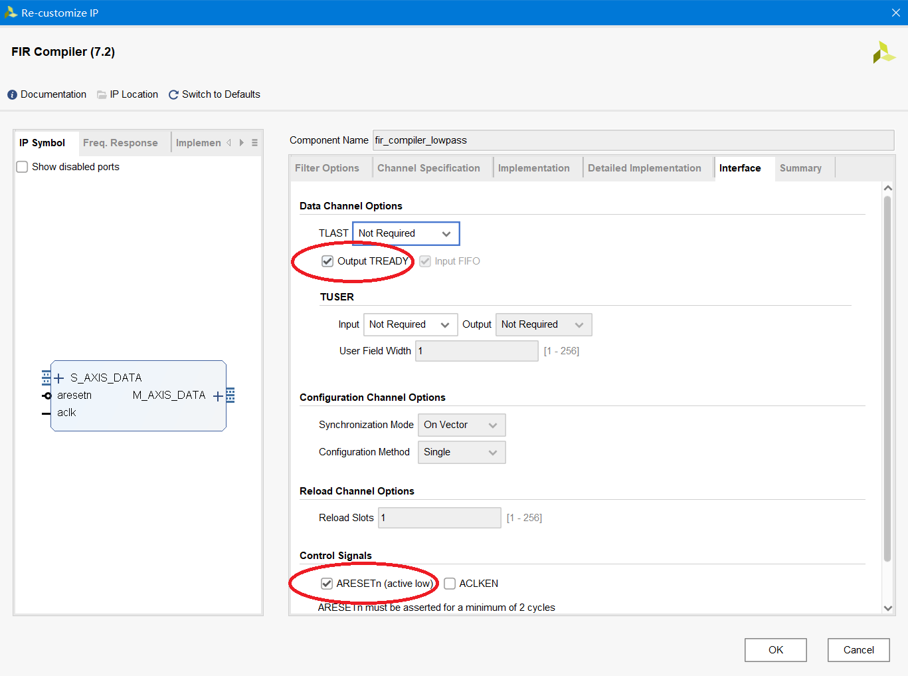Click the Xilinx logo icon

point(884,53)
